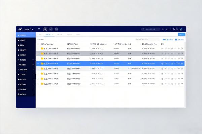Expand chevron of the paper-plane sidebar item
Screen dimensions: 202x134
coord(33,84)
